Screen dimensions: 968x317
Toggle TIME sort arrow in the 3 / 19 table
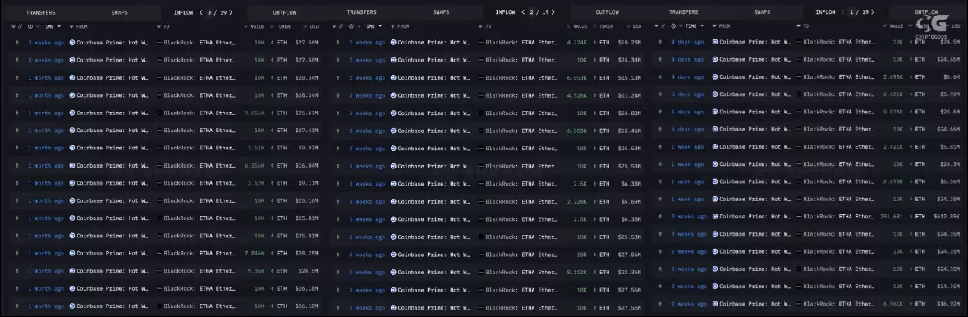pyautogui.click(x=59, y=26)
